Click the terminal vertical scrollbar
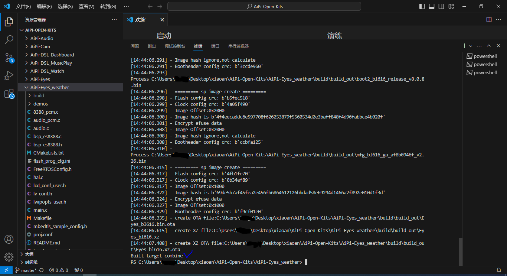The width and height of the screenshot is (507, 276). pos(461,252)
